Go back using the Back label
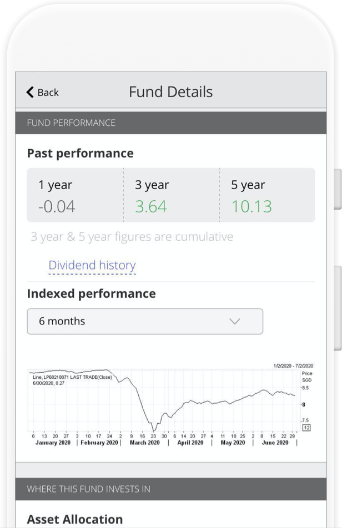The height and width of the screenshot is (528, 342). 48,92
